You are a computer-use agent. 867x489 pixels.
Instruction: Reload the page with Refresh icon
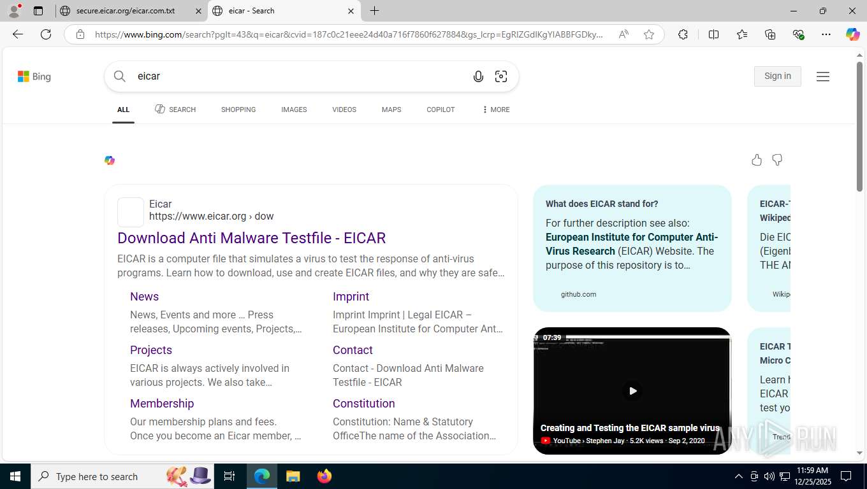click(46, 34)
